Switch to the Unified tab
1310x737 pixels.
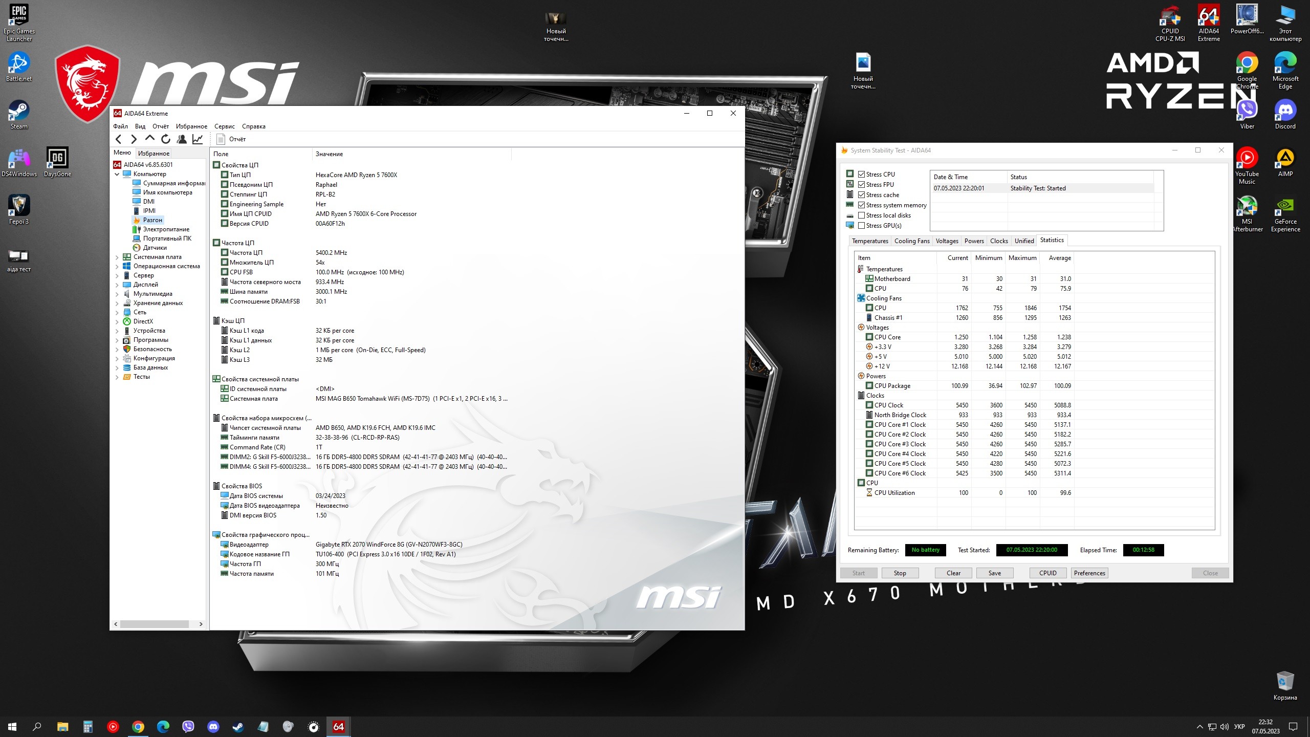(x=1024, y=241)
